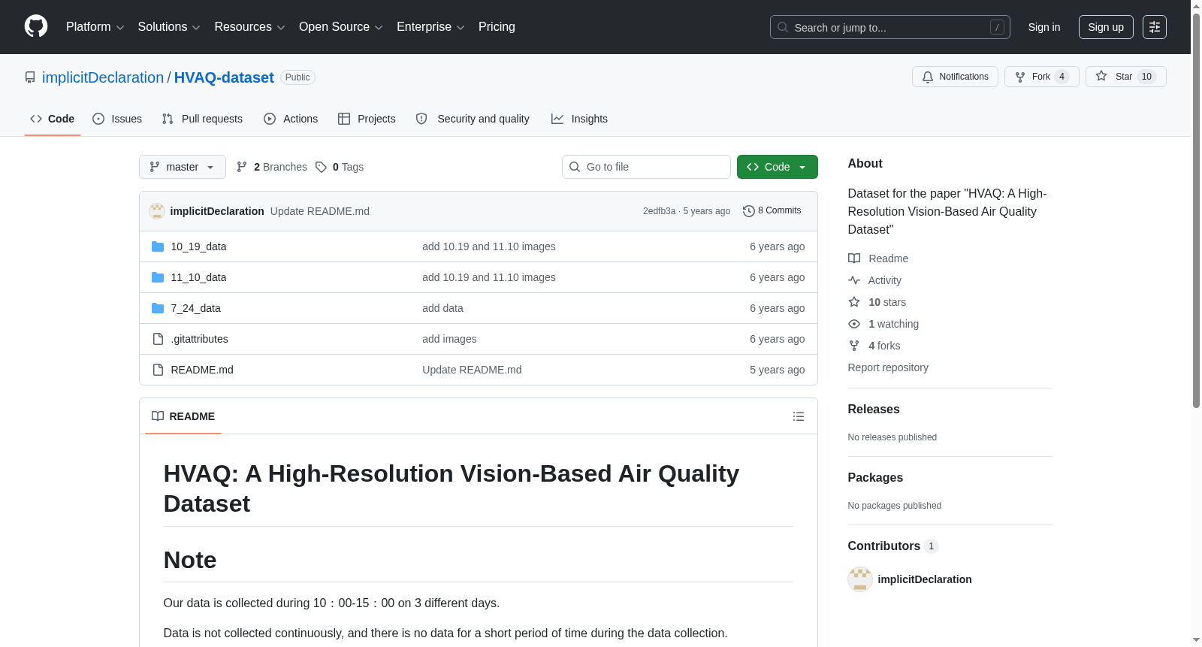The width and height of the screenshot is (1202, 647).
Task: Click the Star icon
Action: point(1101,76)
